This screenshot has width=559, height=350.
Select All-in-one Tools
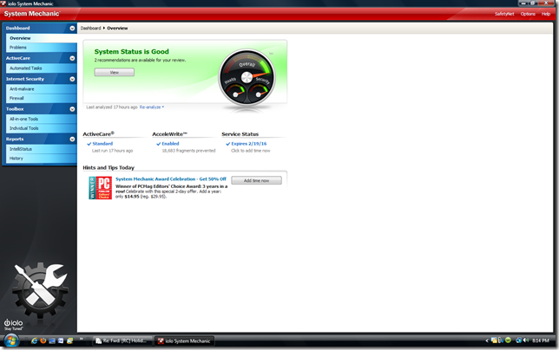[x=41, y=119]
